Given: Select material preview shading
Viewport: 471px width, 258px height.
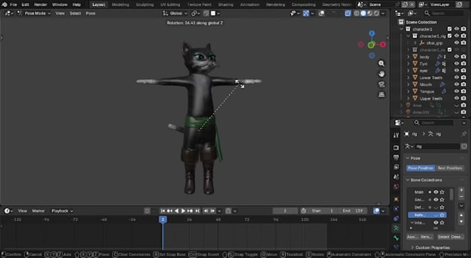Looking at the screenshot, I should pos(370,13).
